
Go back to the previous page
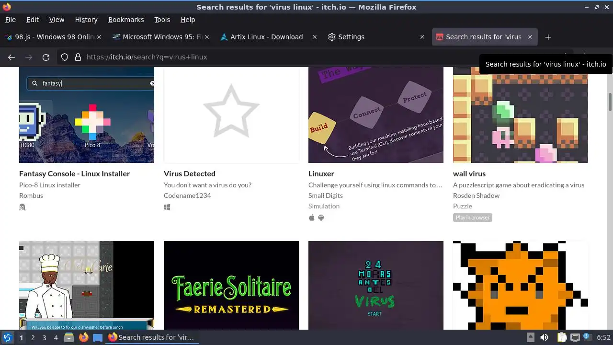click(11, 57)
